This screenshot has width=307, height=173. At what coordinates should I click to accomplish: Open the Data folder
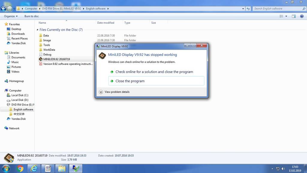coord(46,35)
